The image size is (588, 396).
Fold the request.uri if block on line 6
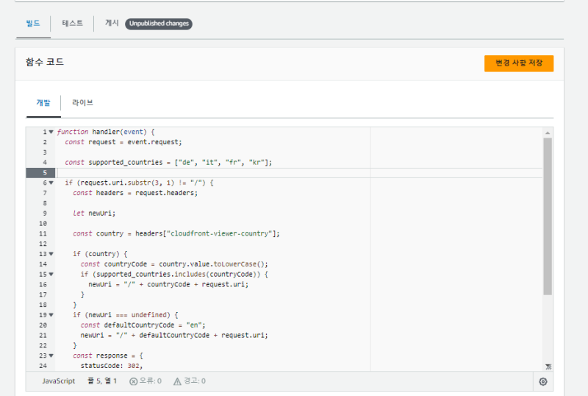tap(51, 183)
